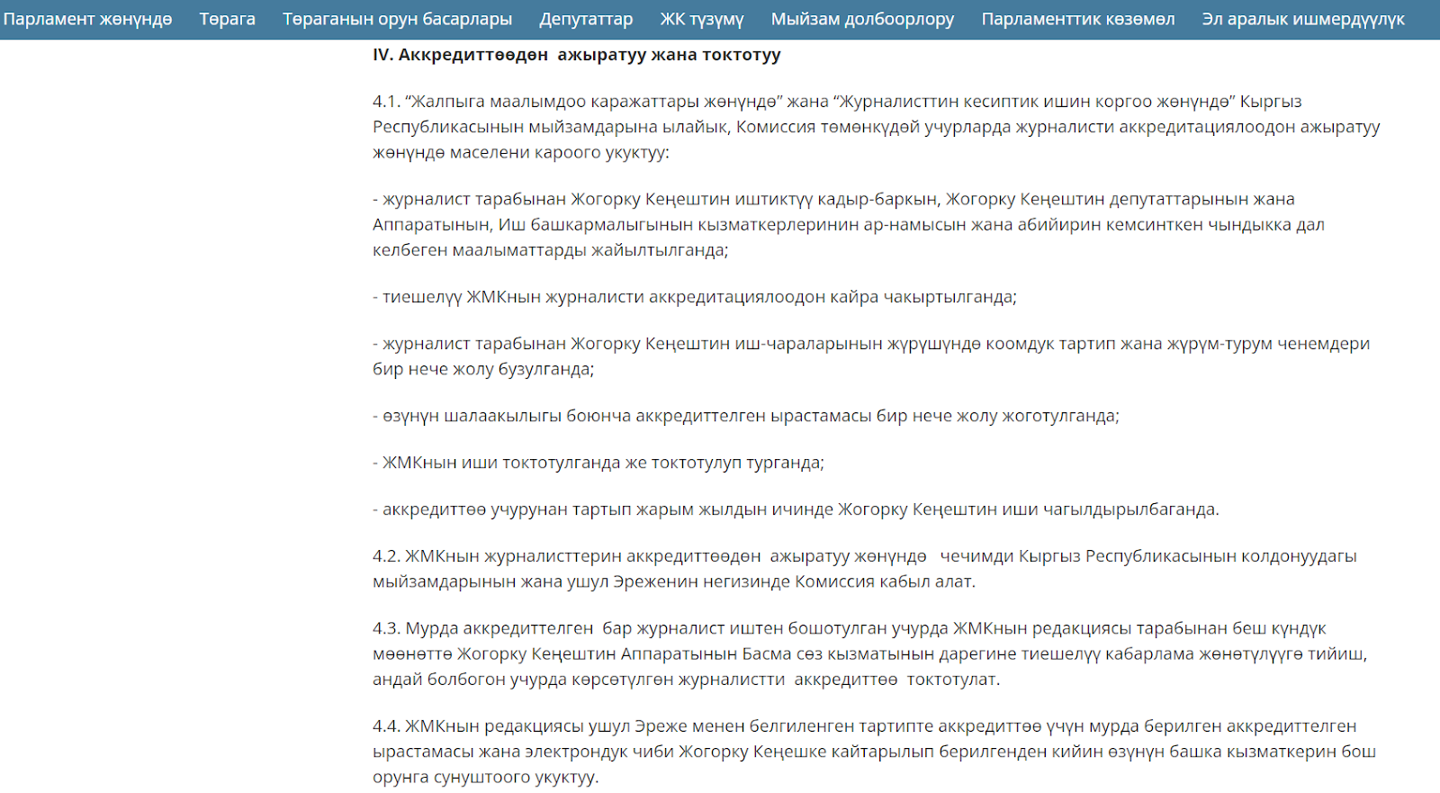Screen dimensions: 1440x793
Task: Go to Депутаттар menu item
Action: pyautogui.click(x=586, y=19)
